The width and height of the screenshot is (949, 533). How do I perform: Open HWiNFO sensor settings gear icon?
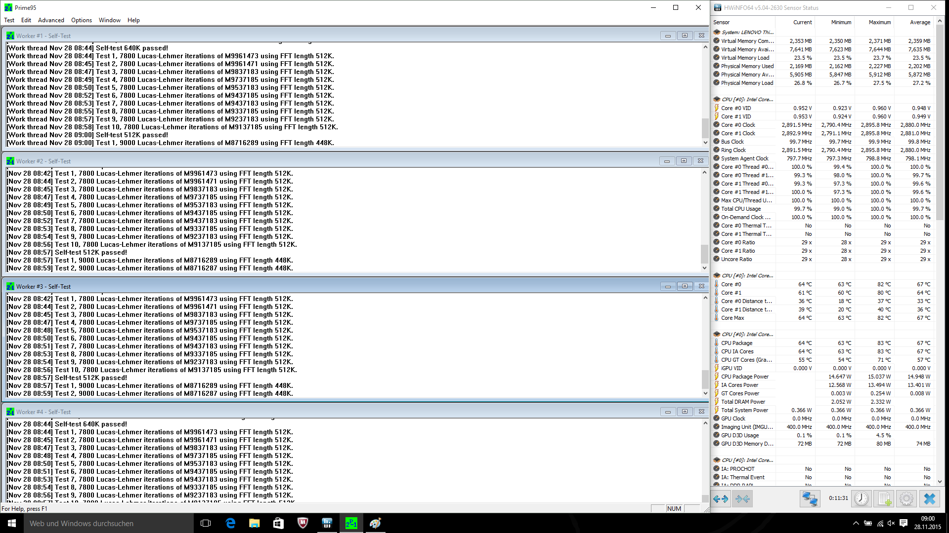(x=906, y=499)
